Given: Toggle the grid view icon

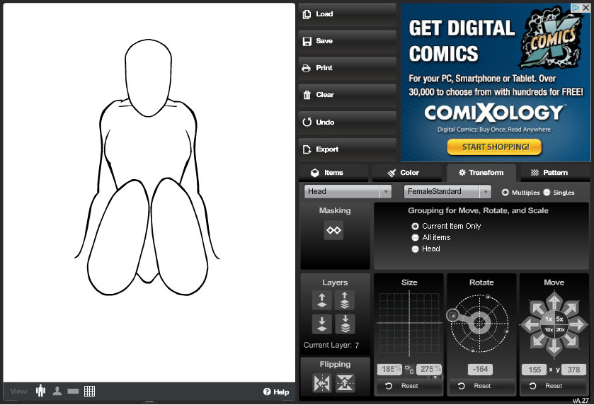Looking at the screenshot, I should pos(89,392).
